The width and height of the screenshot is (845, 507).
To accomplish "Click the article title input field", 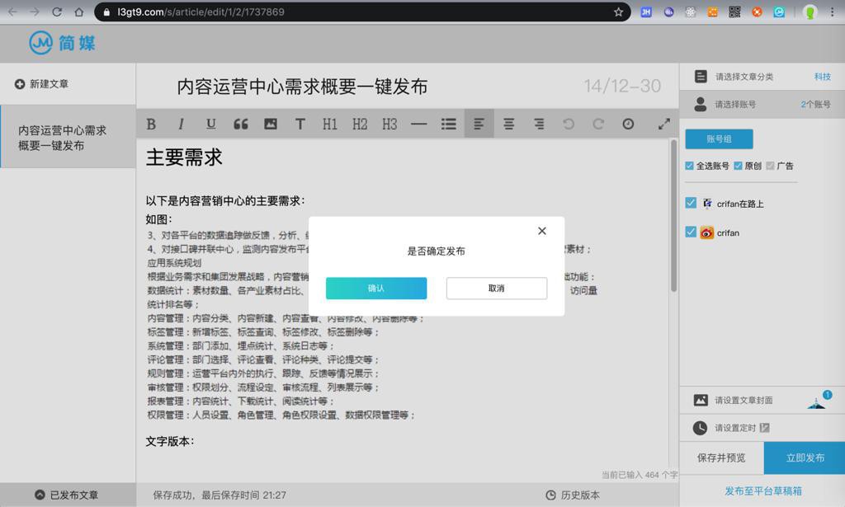I will [x=302, y=87].
